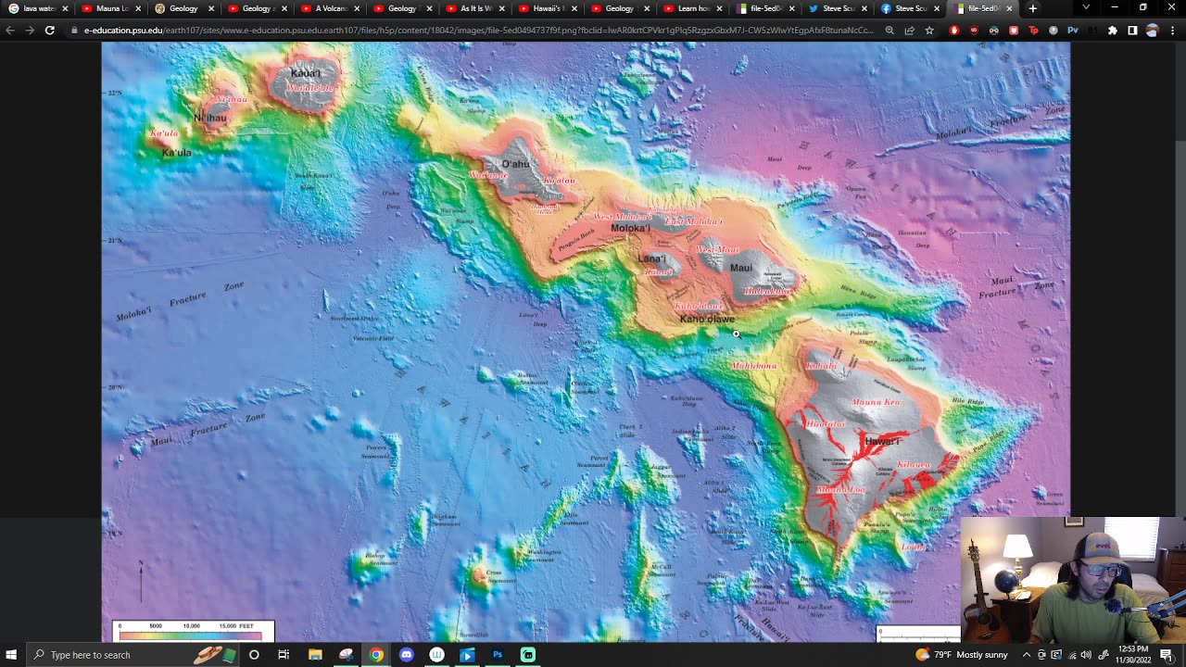This screenshot has height=667, width=1186.
Task: Open the notification center icon
Action: (x=1167, y=655)
